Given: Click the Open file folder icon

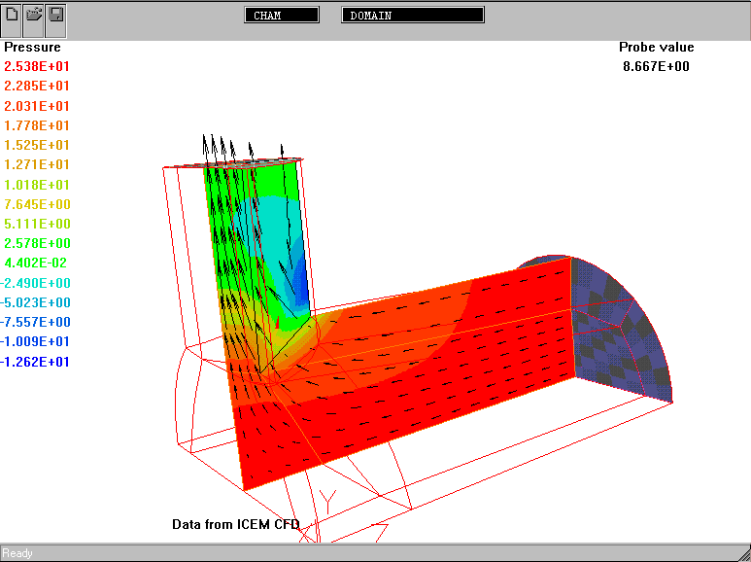Looking at the screenshot, I should 34,16.
